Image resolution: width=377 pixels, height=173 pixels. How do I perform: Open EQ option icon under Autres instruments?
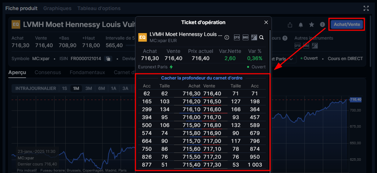pyautogui.click(x=315, y=45)
